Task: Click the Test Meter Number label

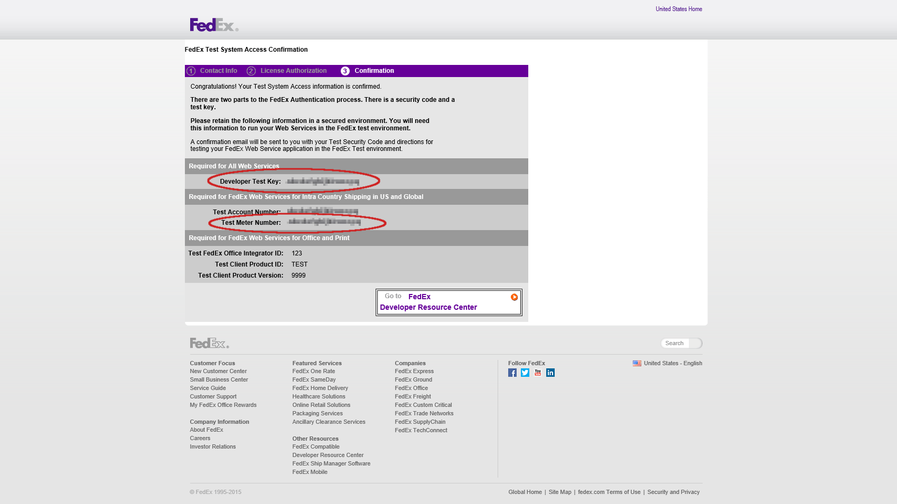Action: (251, 223)
